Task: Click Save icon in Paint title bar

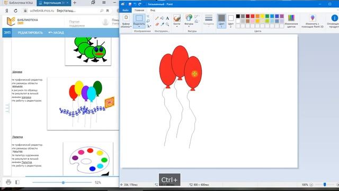Action: pos(130,4)
